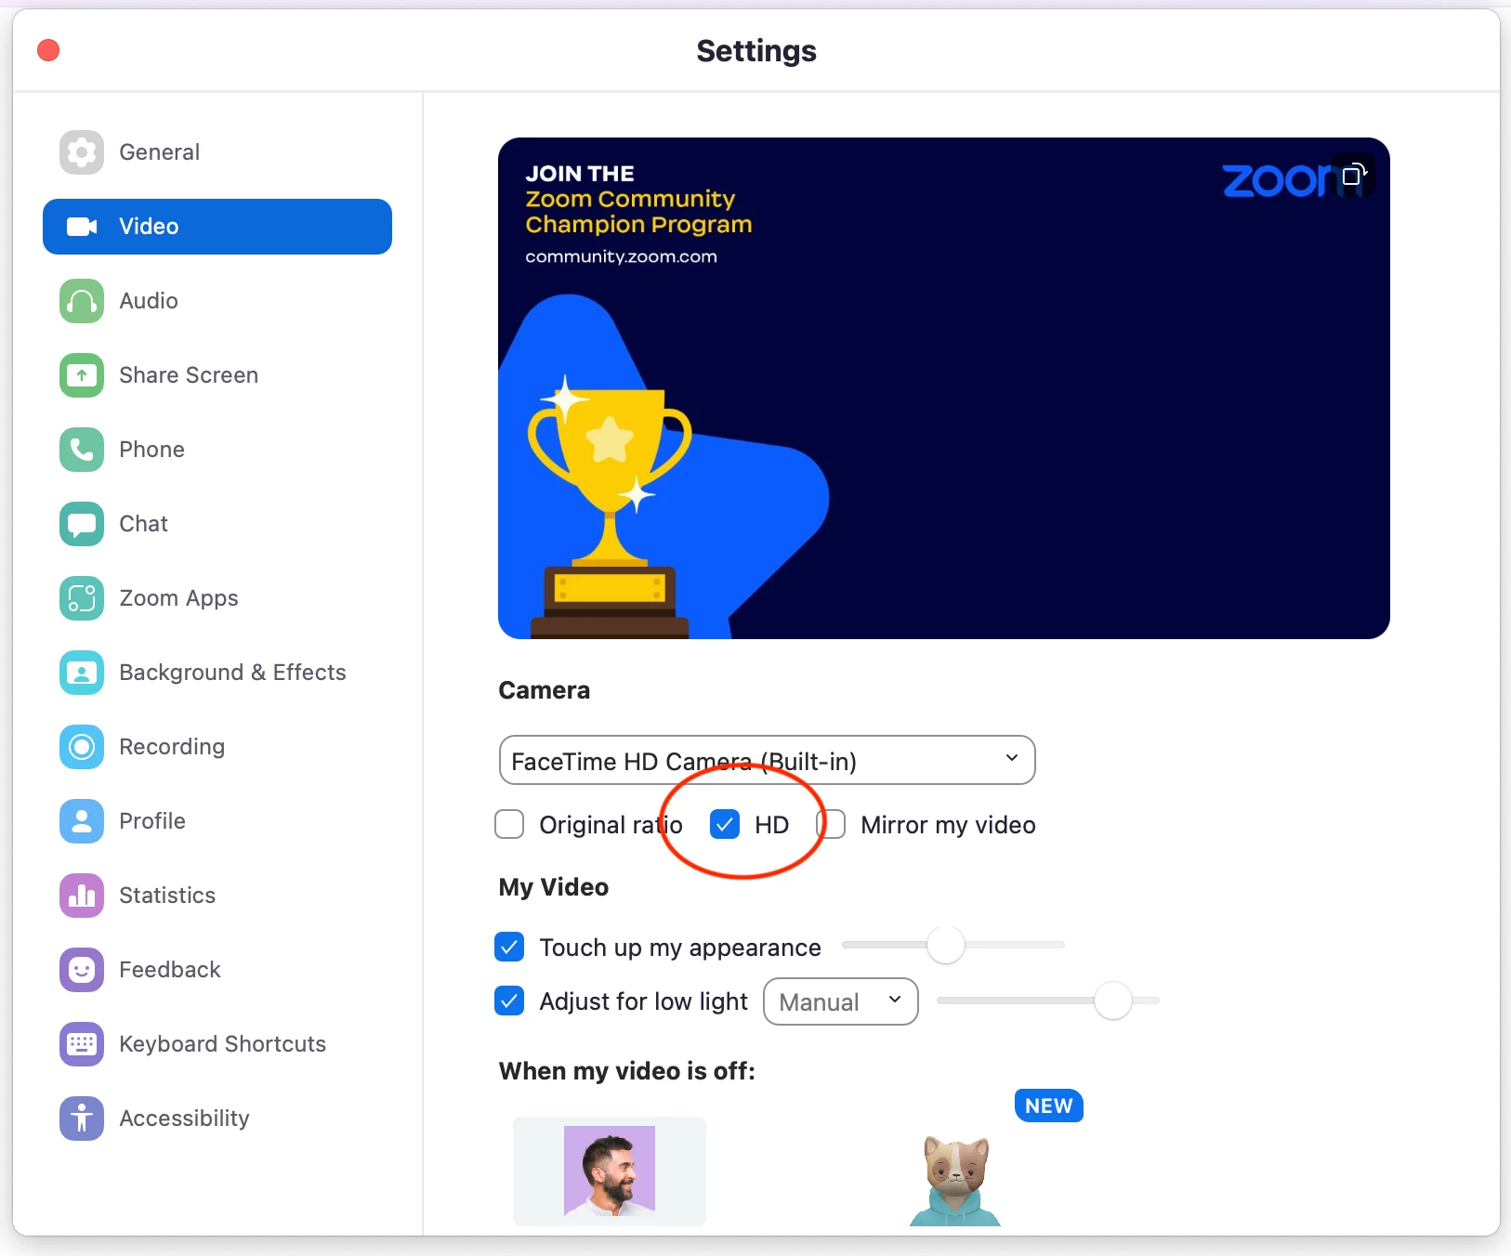This screenshot has height=1256, width=1511.
Task: Toggle Mirror my video checkbox
Action: pos(832,824)
